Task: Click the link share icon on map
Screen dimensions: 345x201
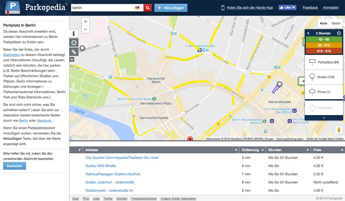Action: tap(74, 52)
